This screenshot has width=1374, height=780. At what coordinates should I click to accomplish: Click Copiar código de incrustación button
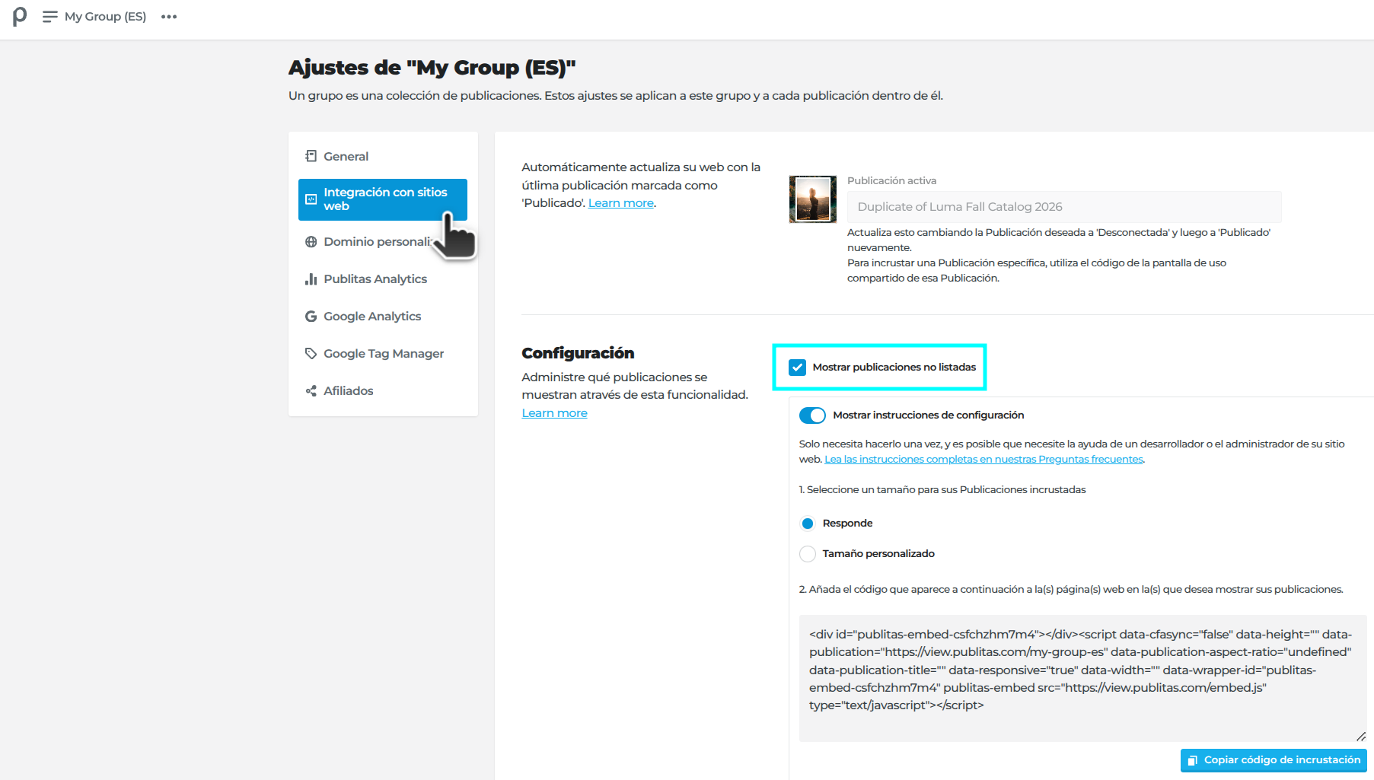[x=1274, y=760]
